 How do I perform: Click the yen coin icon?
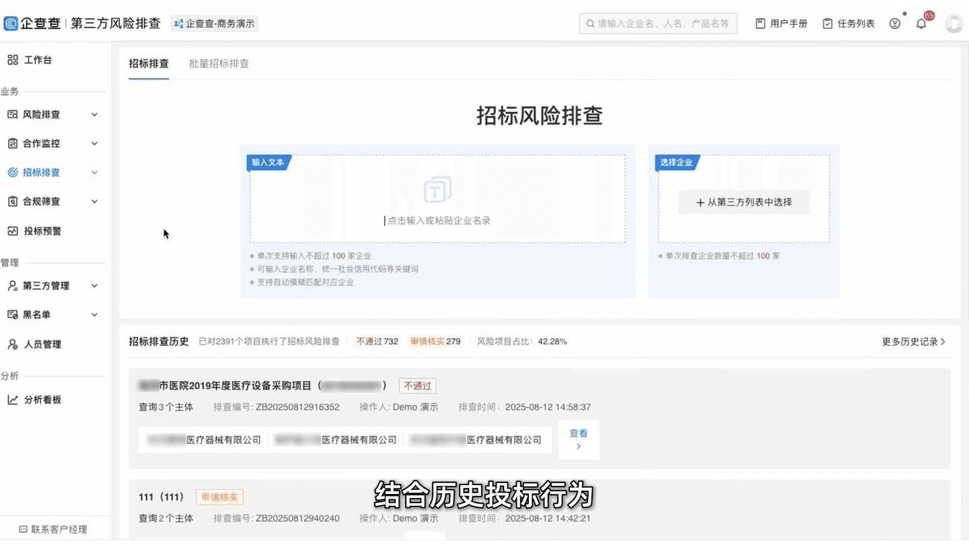click(894, 24)
